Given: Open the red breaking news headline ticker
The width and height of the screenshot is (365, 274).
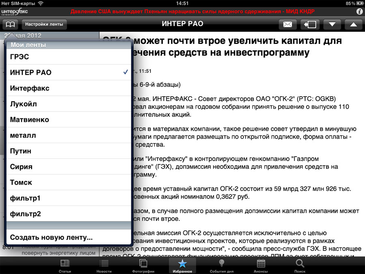Looking at the screenshot, I should [x=192, y=11].
